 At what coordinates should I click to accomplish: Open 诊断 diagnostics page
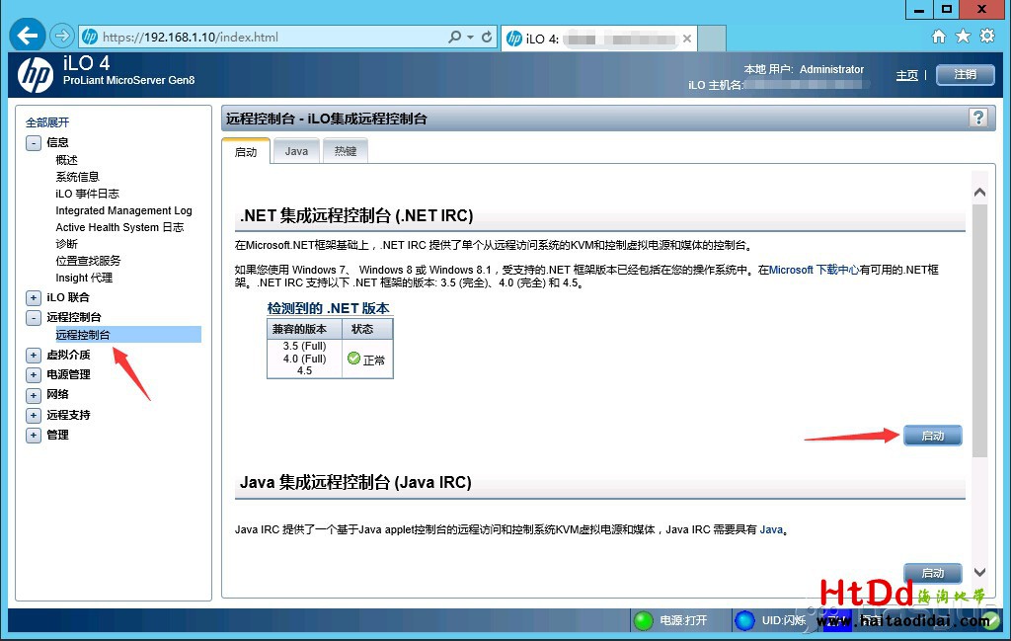pyautogui.click(x=66, y=244)
